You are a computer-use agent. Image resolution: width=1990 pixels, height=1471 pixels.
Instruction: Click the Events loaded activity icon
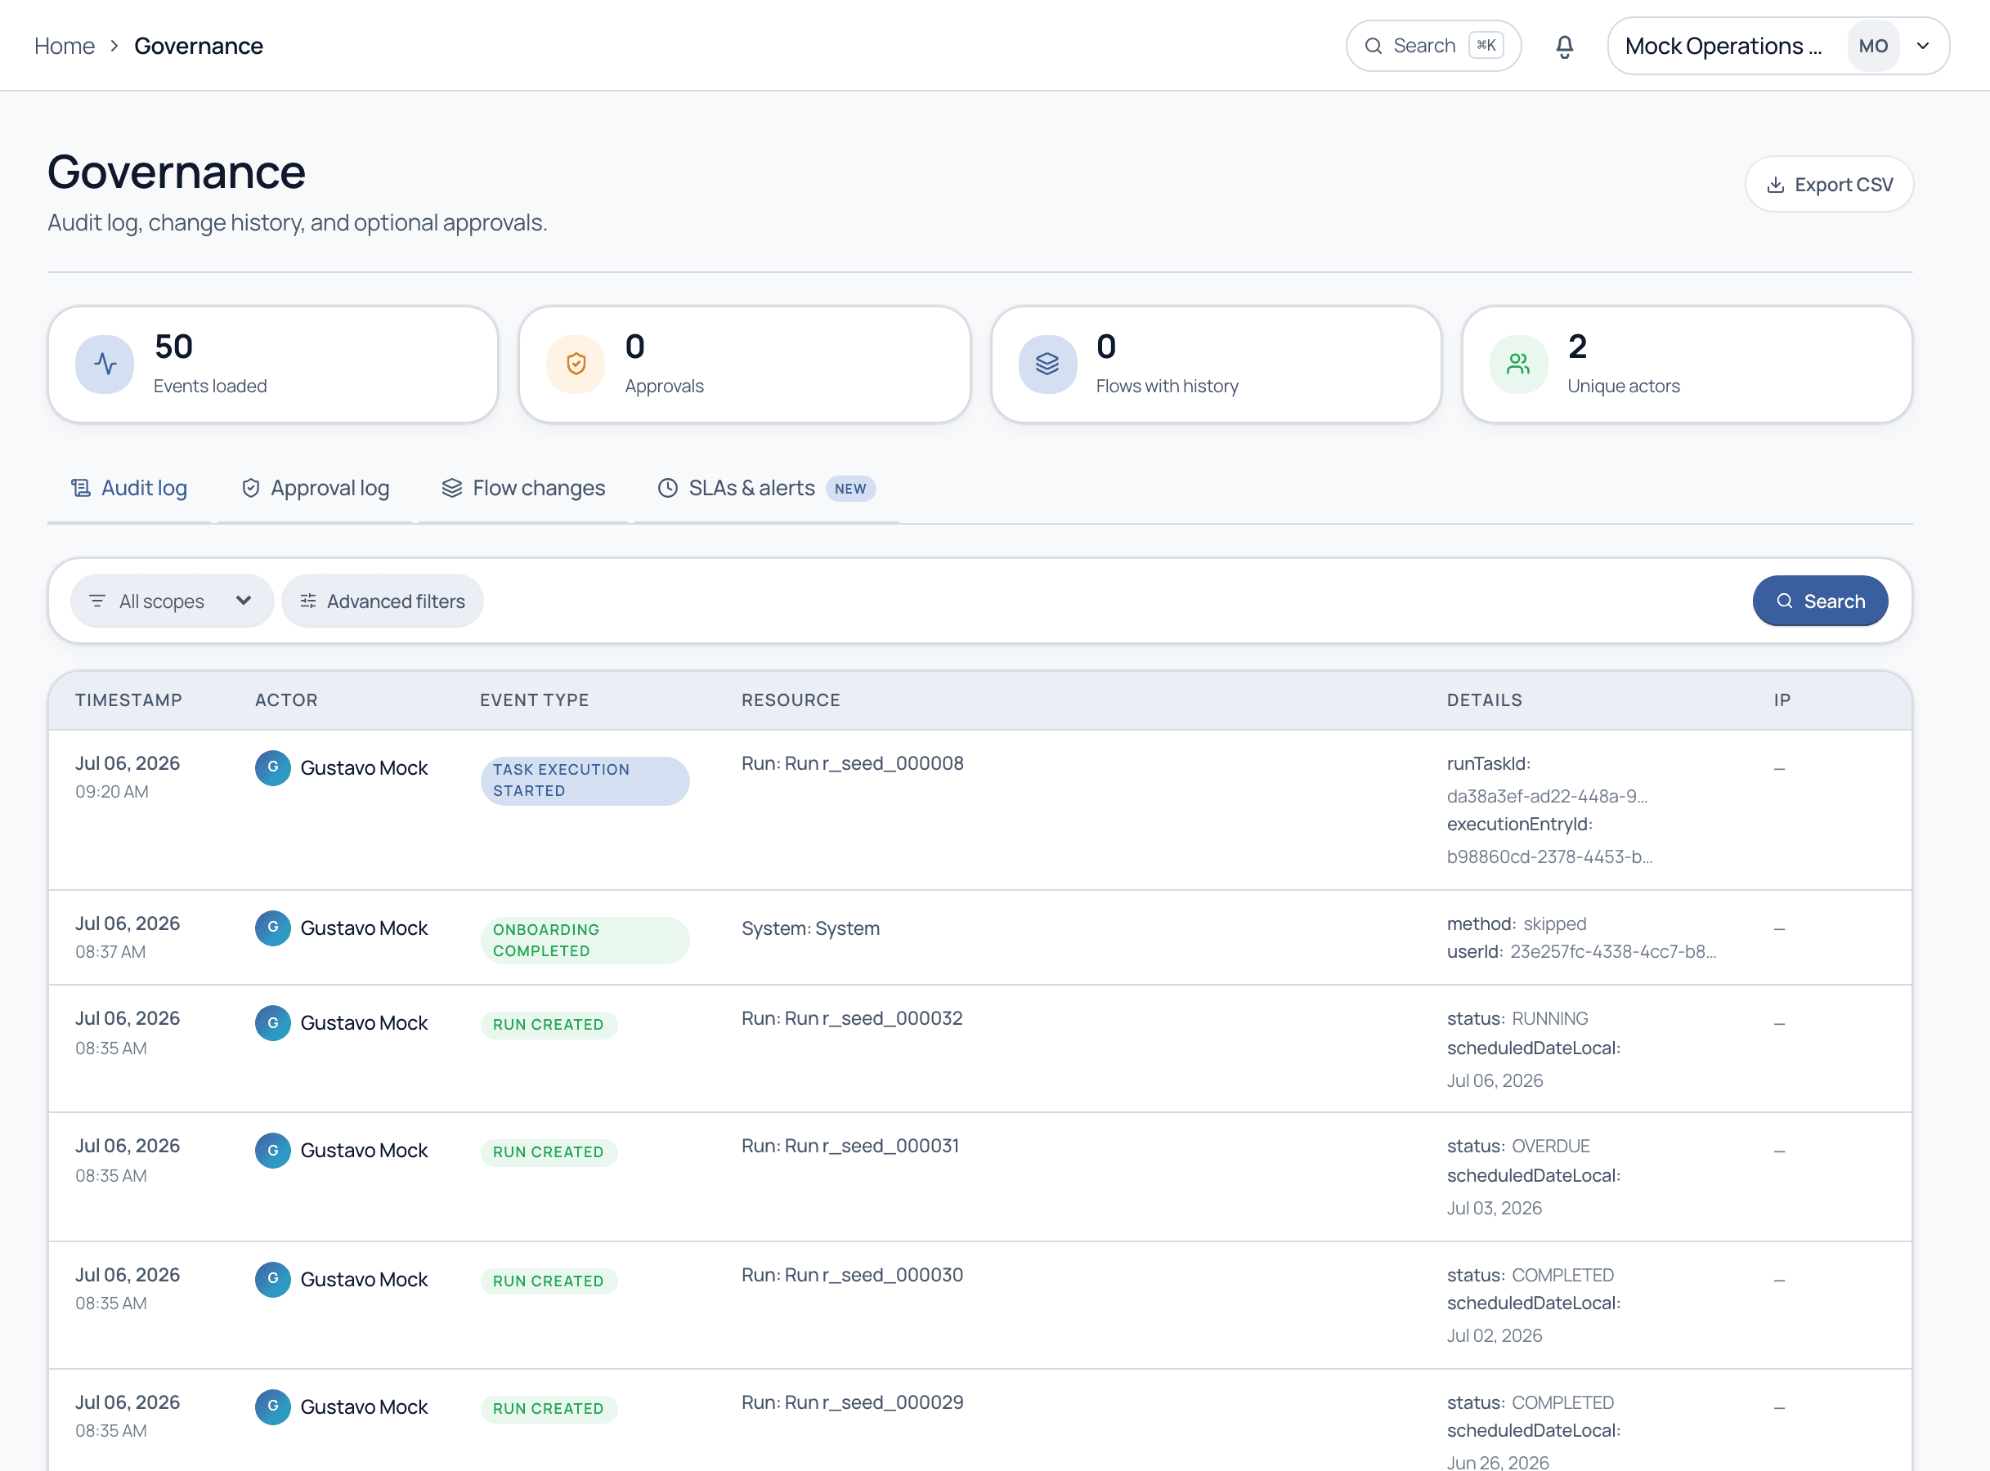[x=105, y=364]
